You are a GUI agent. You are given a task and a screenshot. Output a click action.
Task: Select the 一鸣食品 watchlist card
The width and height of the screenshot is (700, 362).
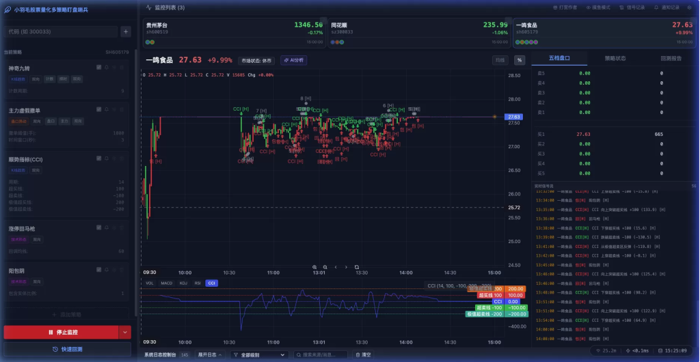(604, 33)
